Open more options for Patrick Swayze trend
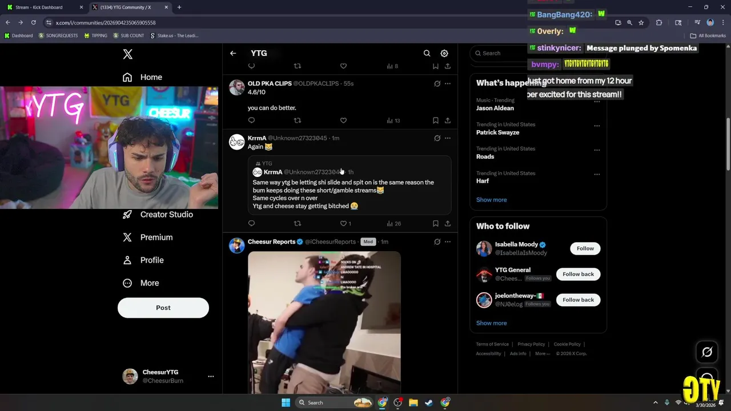Viewport: 731px width, 411px height. click(597, 126)
